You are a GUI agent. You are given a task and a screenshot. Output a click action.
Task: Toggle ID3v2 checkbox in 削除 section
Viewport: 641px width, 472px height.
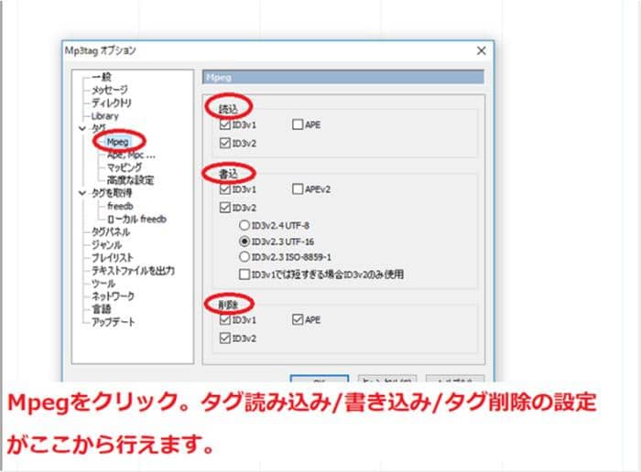(225, 338)
